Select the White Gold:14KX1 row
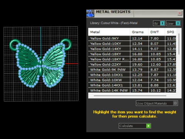 (132, 85)
